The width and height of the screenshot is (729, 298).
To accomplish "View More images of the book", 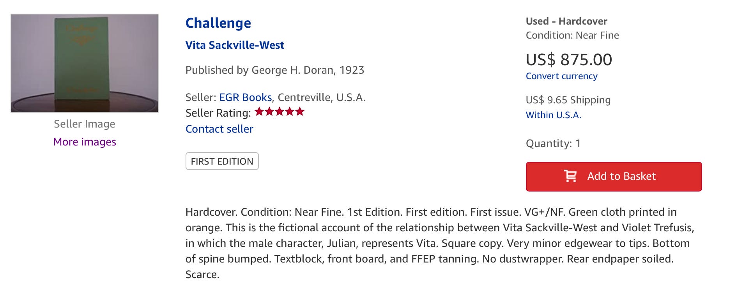I will [85, 142].
